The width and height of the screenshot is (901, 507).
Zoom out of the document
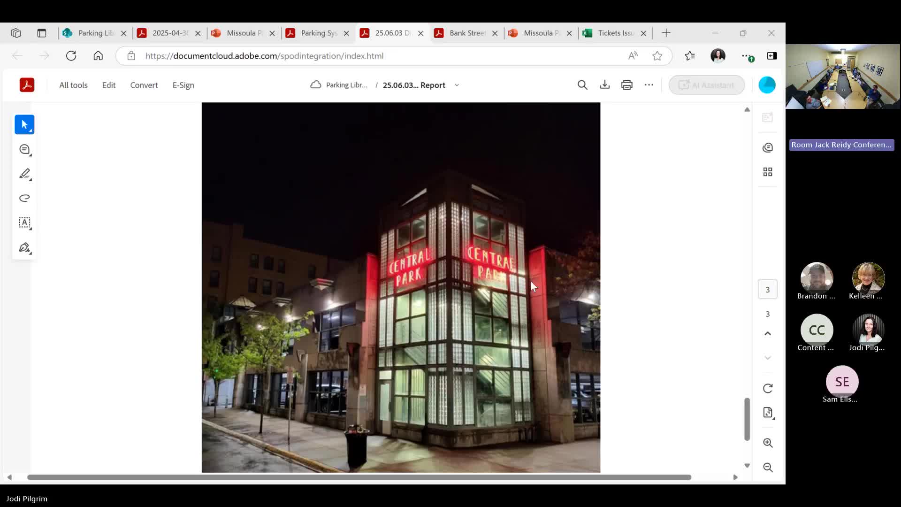768,467
